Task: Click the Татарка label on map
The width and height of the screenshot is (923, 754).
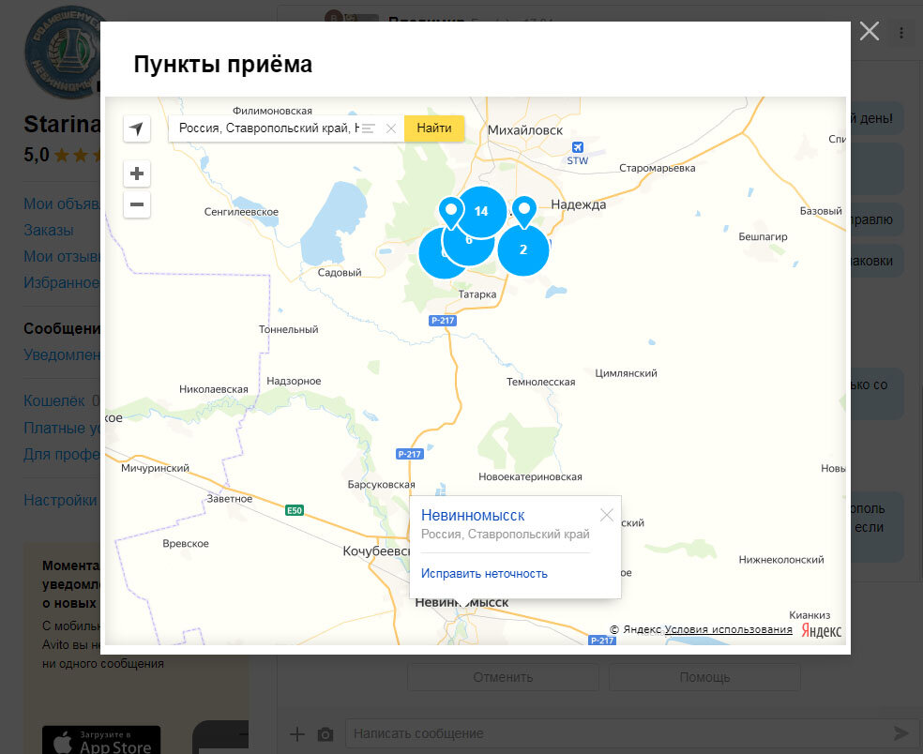Action: [x=477, y=294]
